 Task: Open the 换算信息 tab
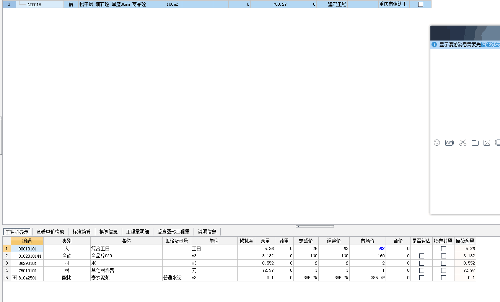(109, 232)
